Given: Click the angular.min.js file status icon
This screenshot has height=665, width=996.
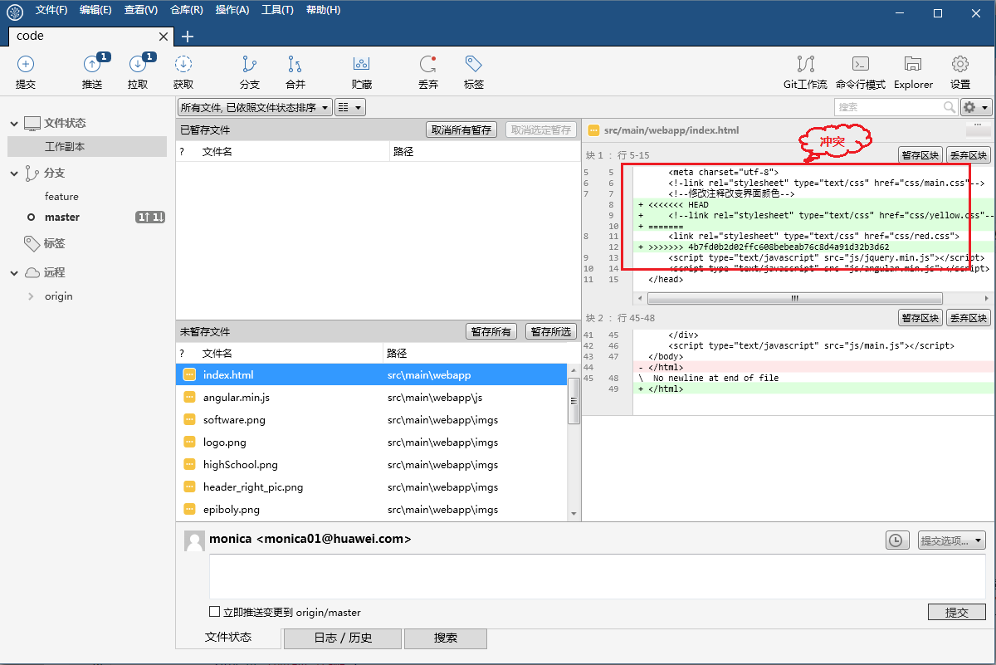Looking at the screenshot, I should pyautogui.click(x=189, y=398).
